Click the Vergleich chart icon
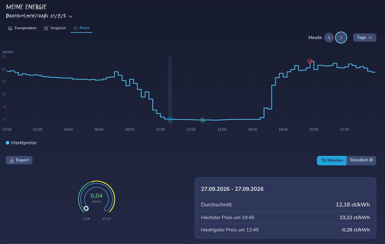 [46, 28]
